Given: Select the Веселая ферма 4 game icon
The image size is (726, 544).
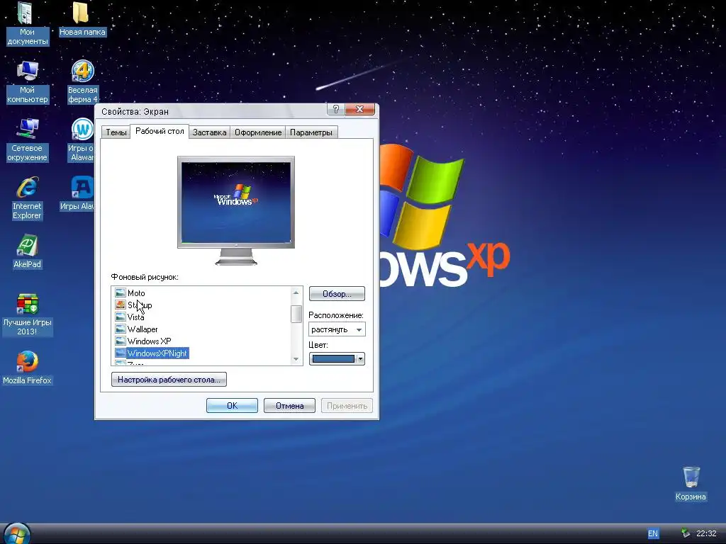Looking at the screenshot, I should coord(82,81).
